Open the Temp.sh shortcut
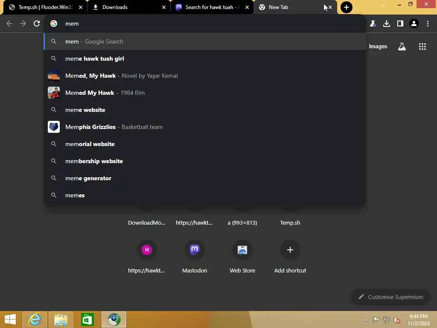Image resolution: width=437 pixels, height=328 pixels. click(290, 223)
